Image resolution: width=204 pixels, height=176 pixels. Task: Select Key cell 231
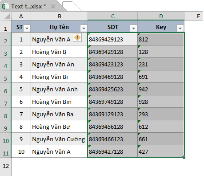[161, 64]
